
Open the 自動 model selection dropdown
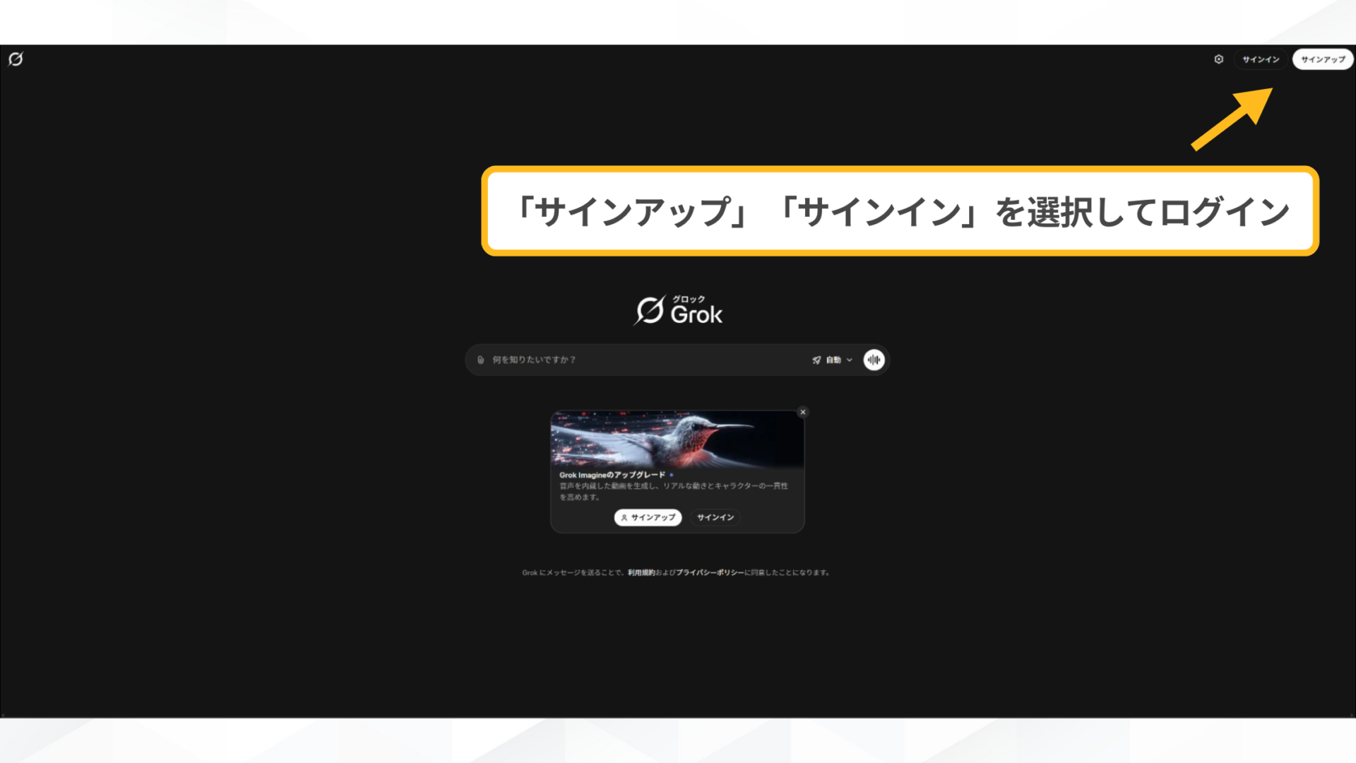tap(833, 360)
